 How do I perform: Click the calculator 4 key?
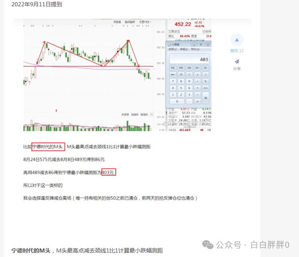pyautogui.click(x=173, y=88)
